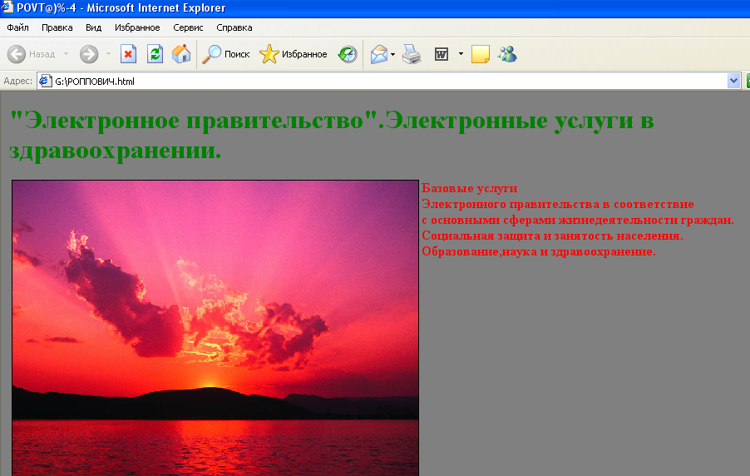The width and height of the screenshot is (750, 476).
Task: Open the Messenger people icon
Action: [x=507, y=54]
